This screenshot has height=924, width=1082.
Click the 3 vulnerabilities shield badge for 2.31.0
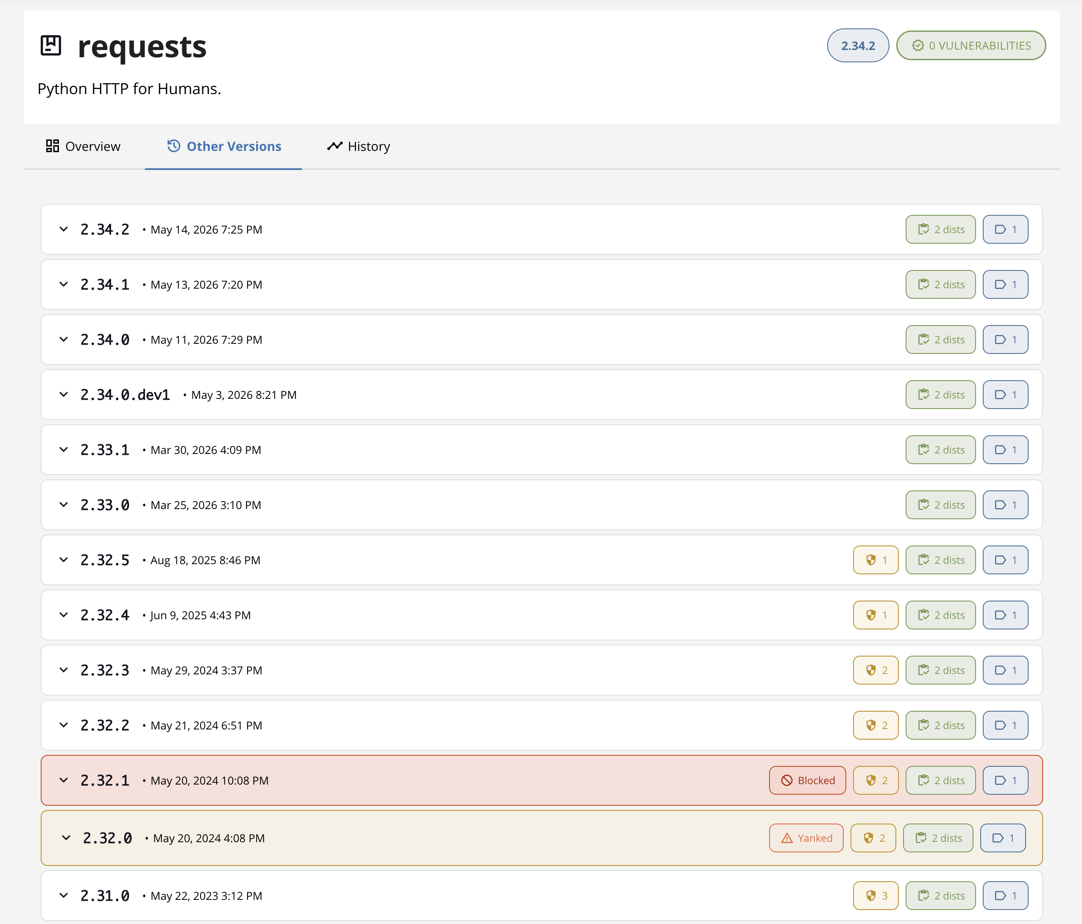(x=876, y=895)
